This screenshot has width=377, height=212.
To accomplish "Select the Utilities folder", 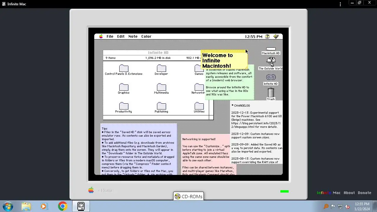I will coord(199,107).
